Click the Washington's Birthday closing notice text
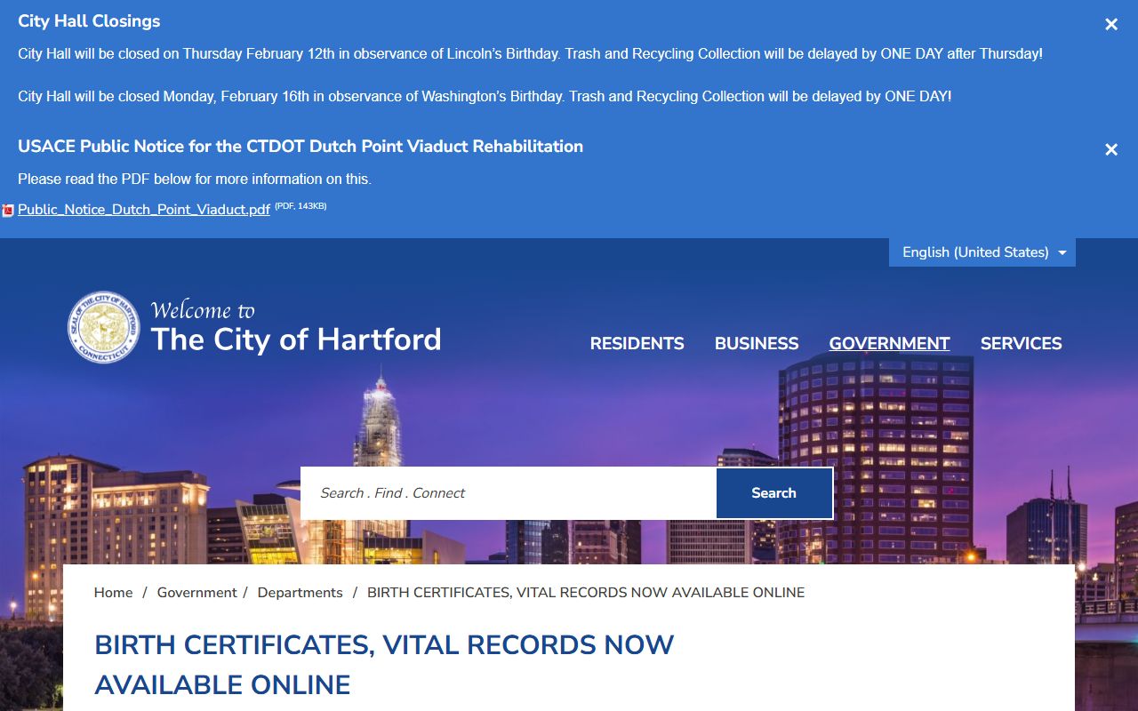The height and width of the screenshot is (711, 1138). [x=485, y=96]
